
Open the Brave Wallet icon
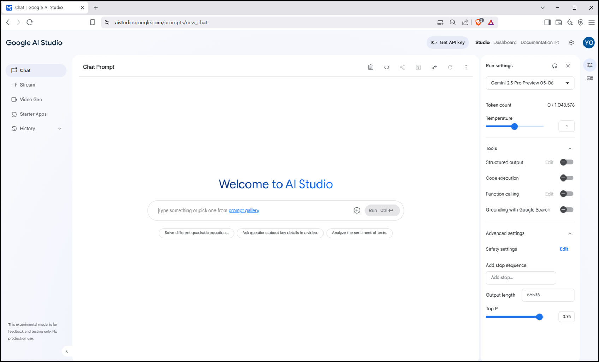tap(558, 22)
